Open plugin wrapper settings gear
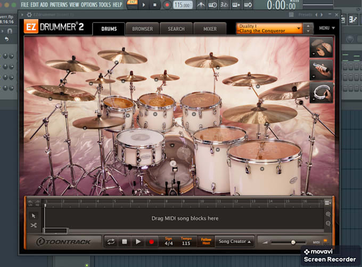Viewport: 362px width, 267px height. click(29, 15)
